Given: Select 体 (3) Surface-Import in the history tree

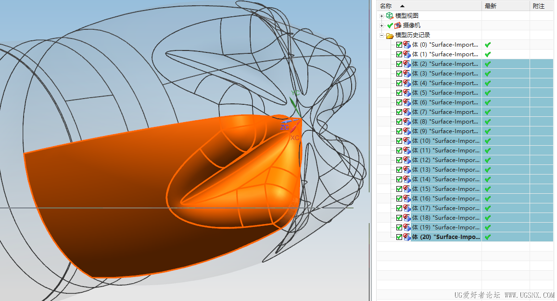Looking at the screenshot, I should click(x=445, y=74).
